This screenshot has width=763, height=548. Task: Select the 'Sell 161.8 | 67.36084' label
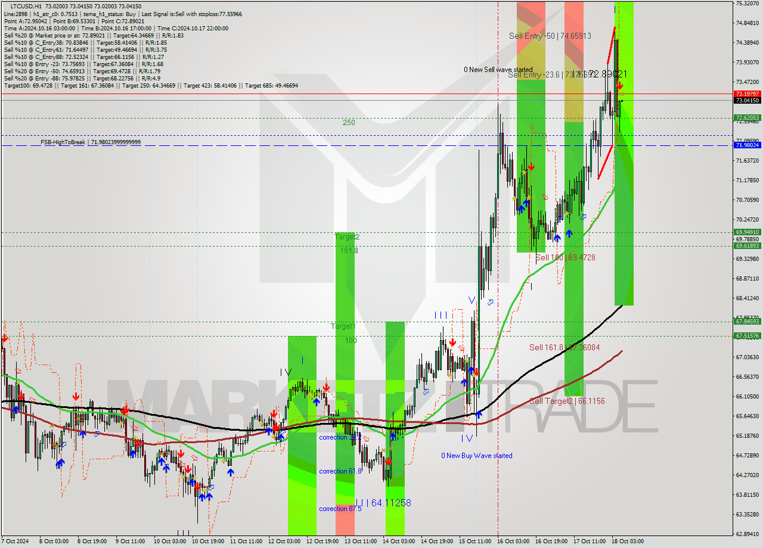pos(565,347)
